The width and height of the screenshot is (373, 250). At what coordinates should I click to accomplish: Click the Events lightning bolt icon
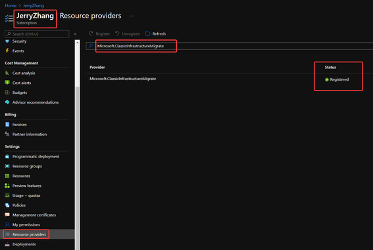[x=7, y=51]
